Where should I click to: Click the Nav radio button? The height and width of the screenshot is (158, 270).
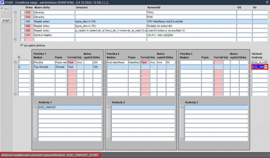click(2, 9)
